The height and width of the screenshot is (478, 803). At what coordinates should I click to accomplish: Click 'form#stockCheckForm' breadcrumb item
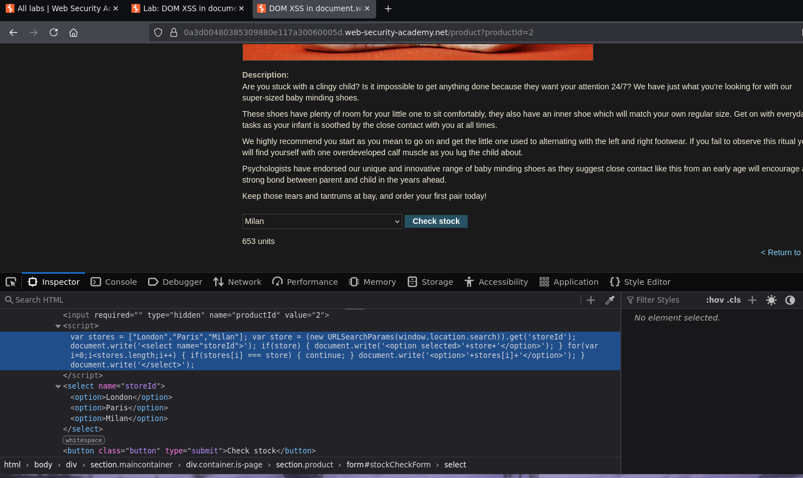point(388,465)
